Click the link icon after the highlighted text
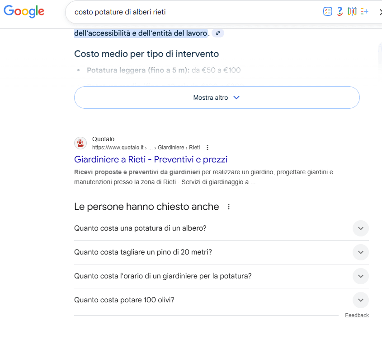Screen dimensions: 382x338 point(217,33)
